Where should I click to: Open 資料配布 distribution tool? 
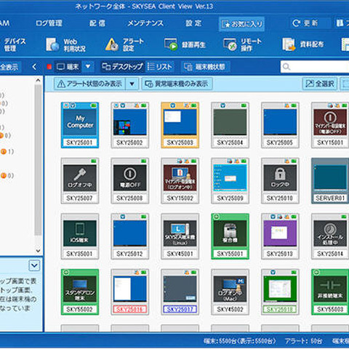coord(303,44)
